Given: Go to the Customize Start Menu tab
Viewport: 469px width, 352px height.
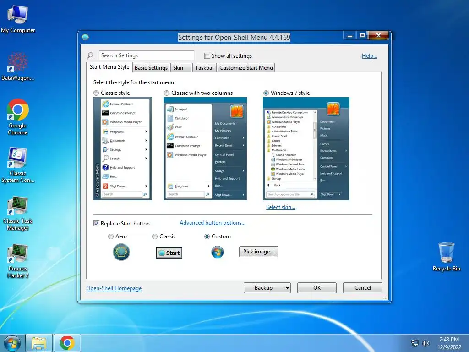Looking at the screenshot, I should [x=246, y=68].
